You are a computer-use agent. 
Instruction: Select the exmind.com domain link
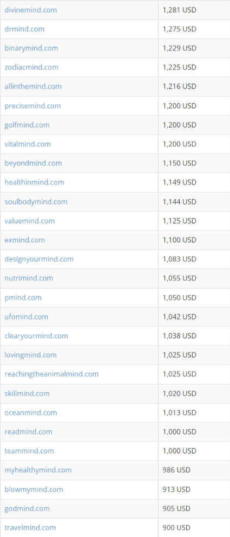(x=24, y=240)
